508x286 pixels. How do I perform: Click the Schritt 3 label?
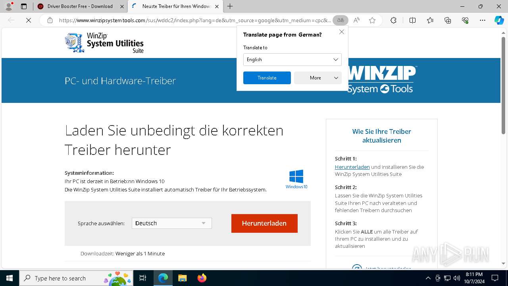click(346, 223)
